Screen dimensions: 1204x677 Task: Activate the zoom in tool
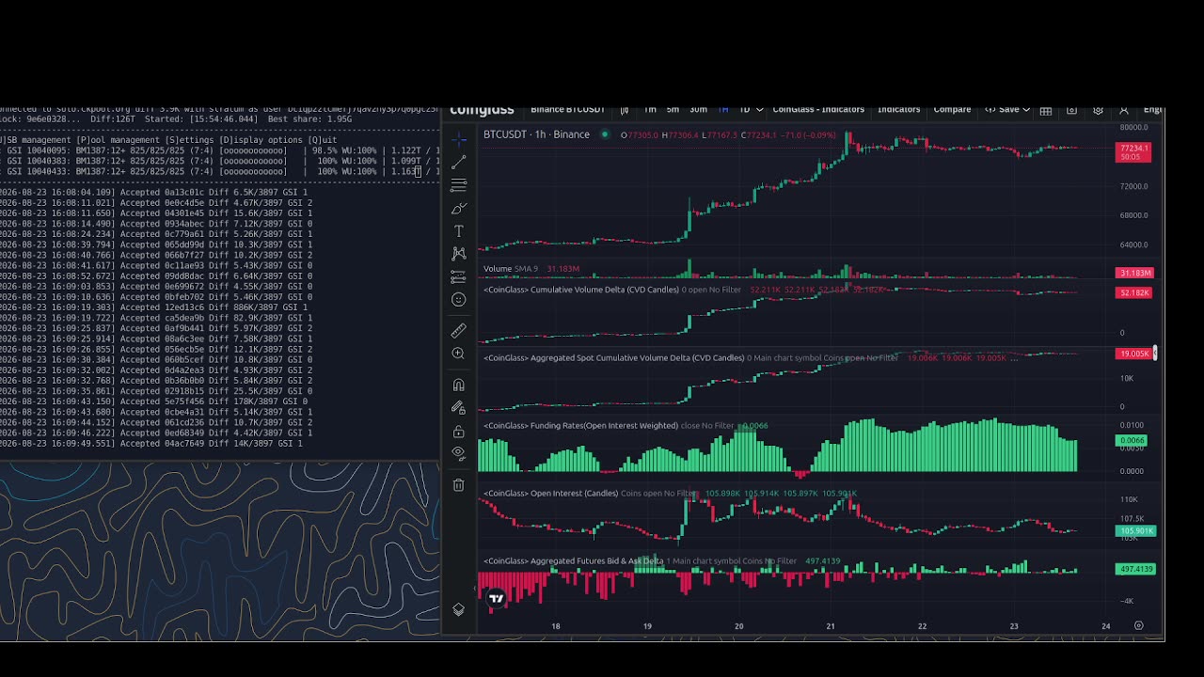(x=458, y=353)
